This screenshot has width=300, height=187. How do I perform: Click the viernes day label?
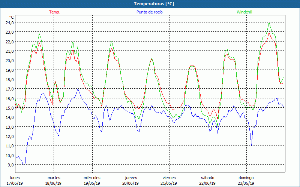pos(169,178)
